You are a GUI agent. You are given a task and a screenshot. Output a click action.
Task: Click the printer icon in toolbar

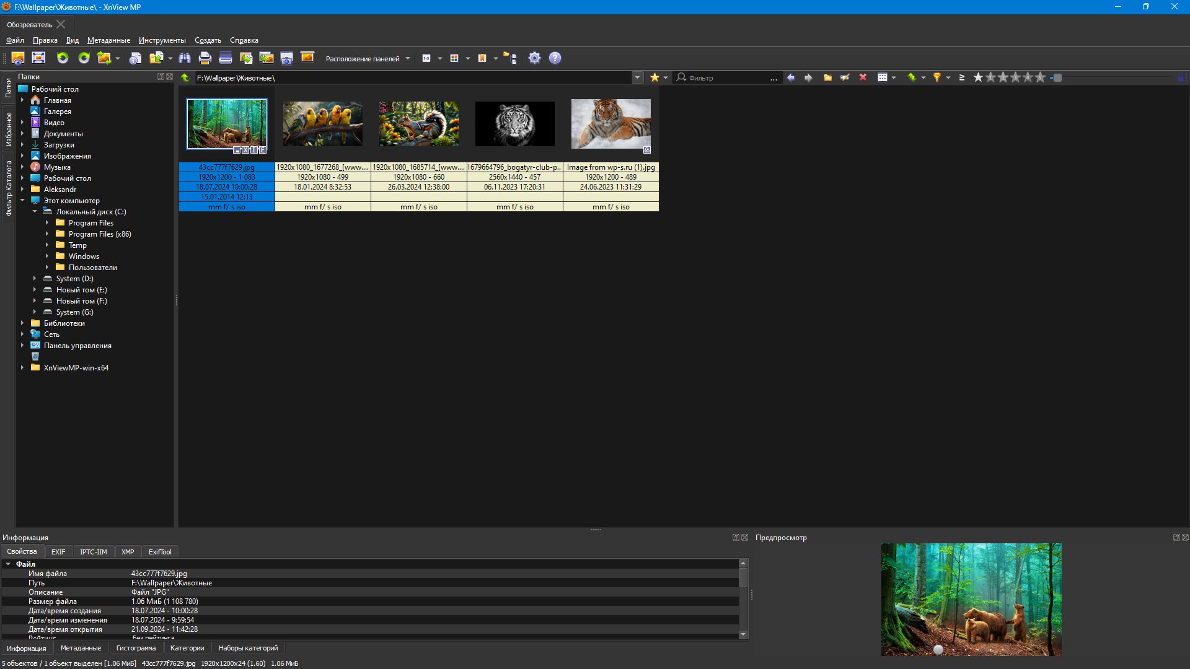[205, 58]
